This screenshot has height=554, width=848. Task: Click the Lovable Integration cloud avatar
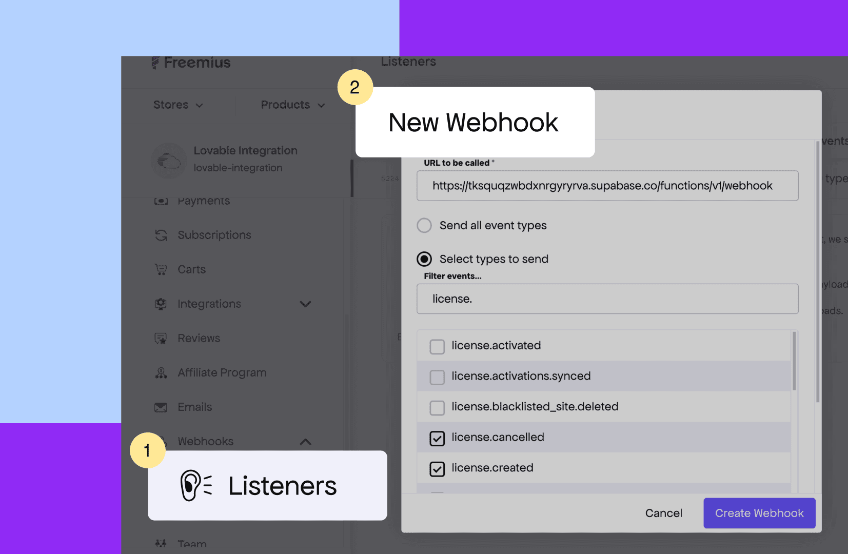pyautogui.click(x=169, y=161)
